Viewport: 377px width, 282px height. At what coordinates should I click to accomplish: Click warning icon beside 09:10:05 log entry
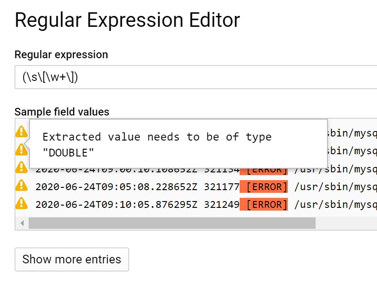coord(22,203)
